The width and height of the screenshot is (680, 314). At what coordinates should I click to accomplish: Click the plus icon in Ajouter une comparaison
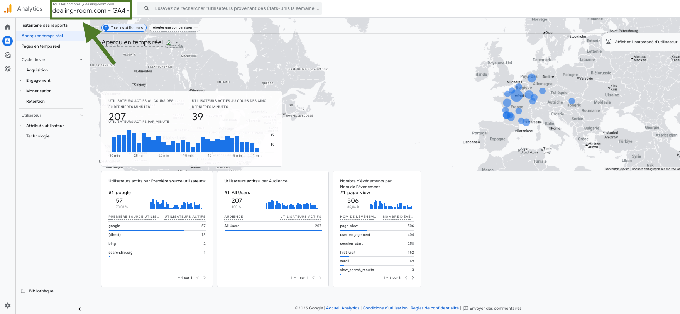(196, 27)
